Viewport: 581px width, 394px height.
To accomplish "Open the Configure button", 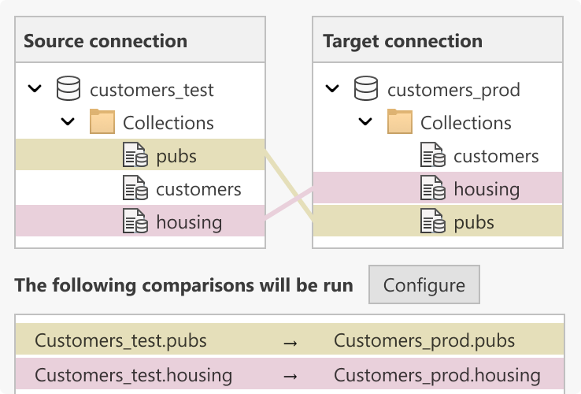I will click(424, 284).
